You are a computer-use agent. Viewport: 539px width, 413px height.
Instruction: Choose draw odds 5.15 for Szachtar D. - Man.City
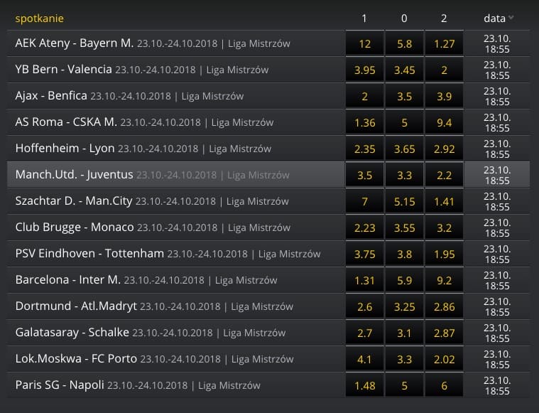(x=404, y=201)
